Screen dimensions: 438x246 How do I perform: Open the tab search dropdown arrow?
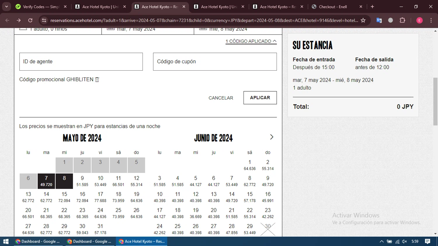click(x=6, y=6)
